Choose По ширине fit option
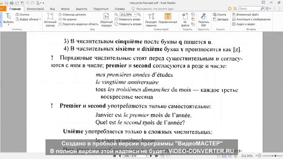 coord(68,19)
